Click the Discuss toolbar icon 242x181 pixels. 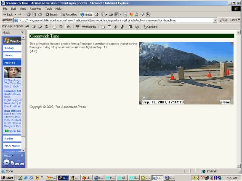pos(125,15)
